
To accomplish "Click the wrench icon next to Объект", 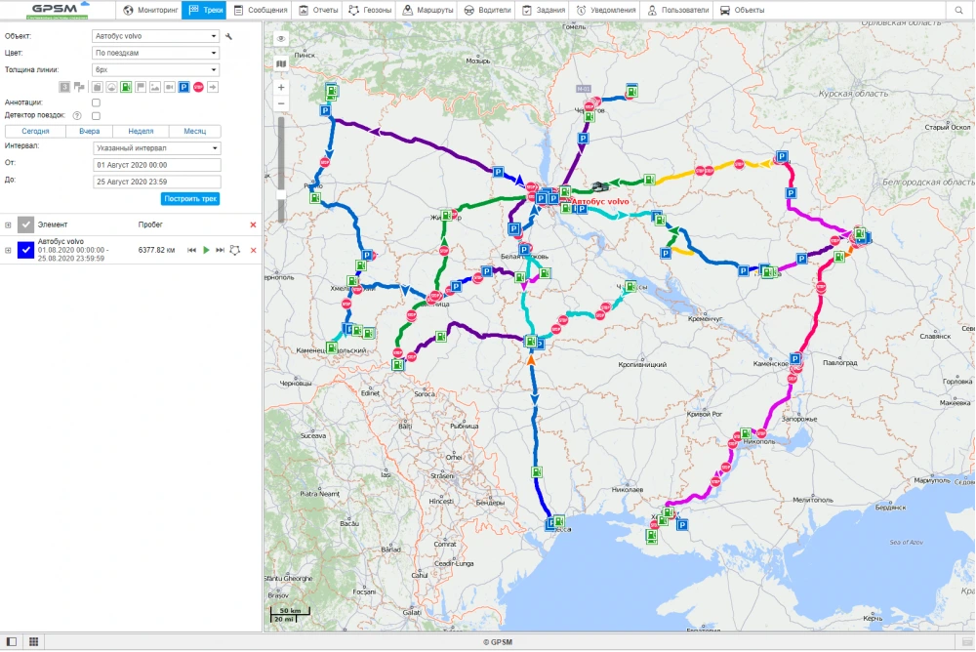I will tap(228, 36).
